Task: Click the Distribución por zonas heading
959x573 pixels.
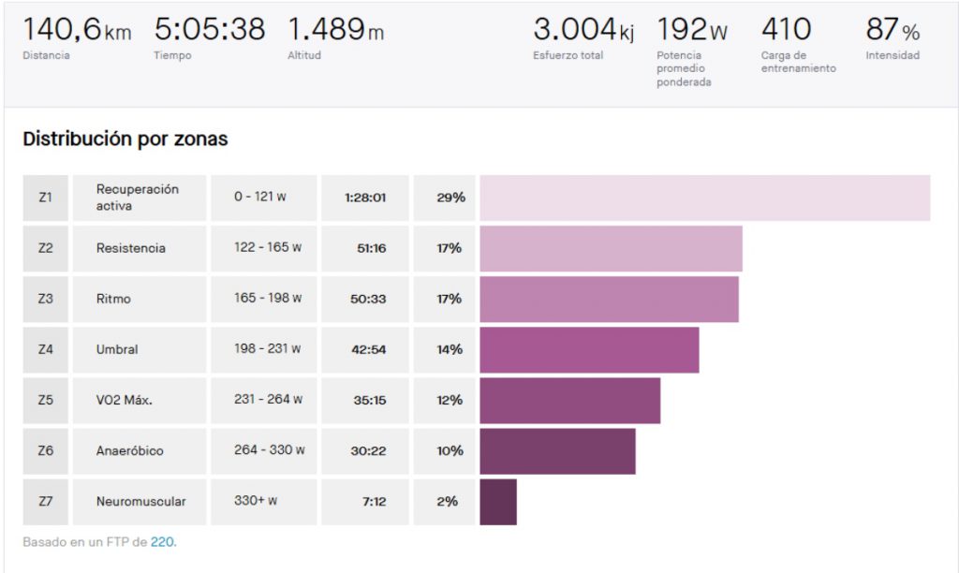Action: click(125, 140)
